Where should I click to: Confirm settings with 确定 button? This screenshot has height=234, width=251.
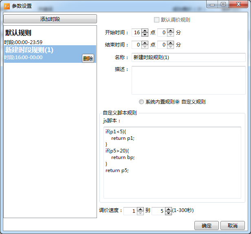(x=207, y=225)
